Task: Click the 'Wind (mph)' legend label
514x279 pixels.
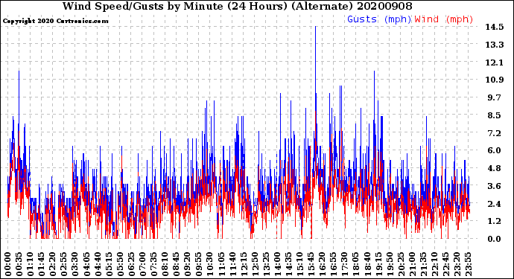Action: pyautogui.click(x=444, y=19)
